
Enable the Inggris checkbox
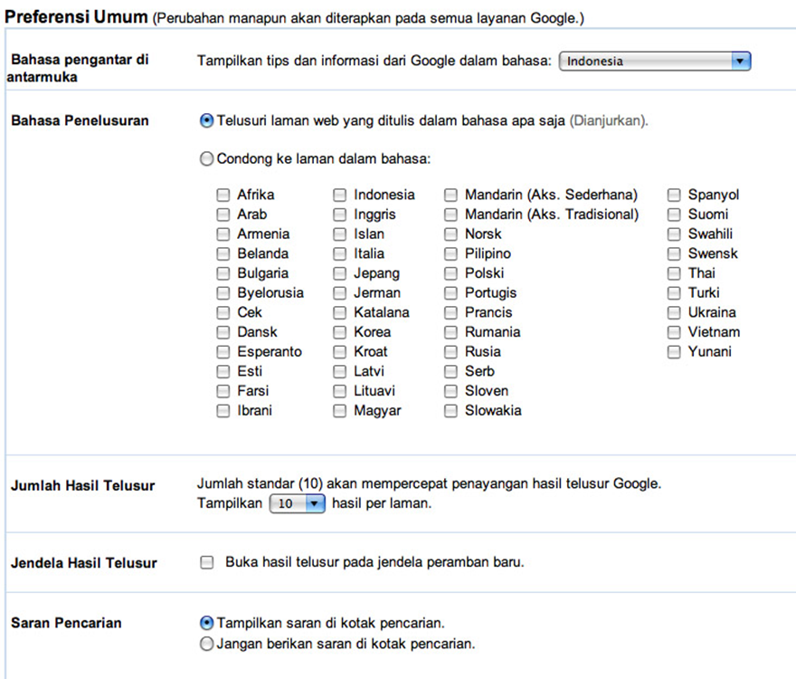(x=339, y=215)
